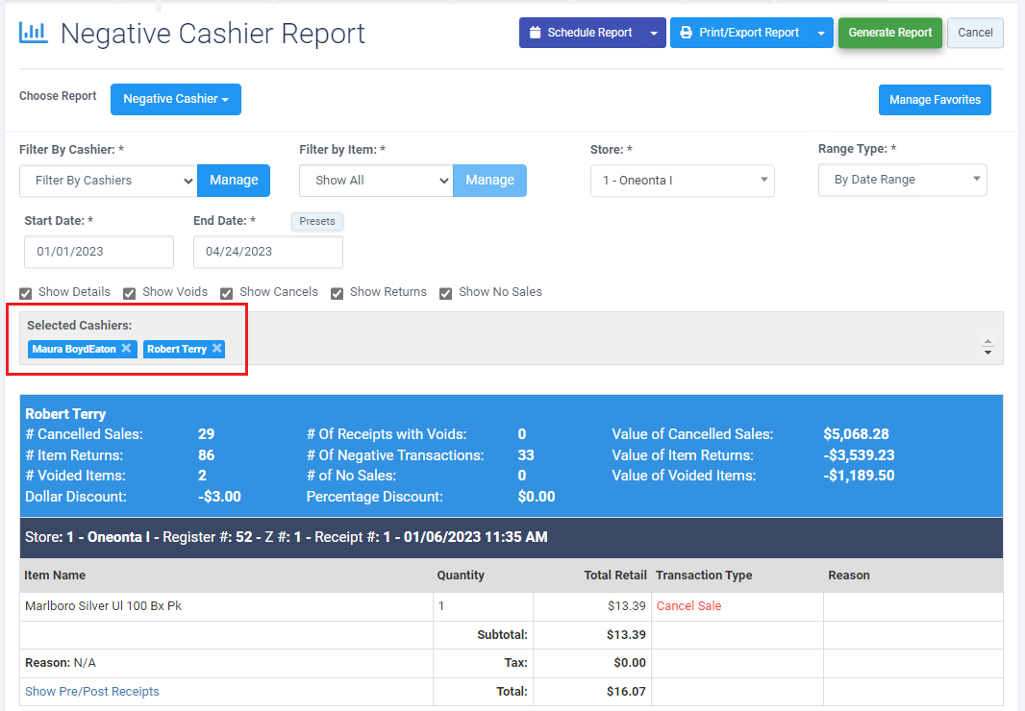Click Total Retail column header
1025x711 pixels.
(x=615, y=576)
